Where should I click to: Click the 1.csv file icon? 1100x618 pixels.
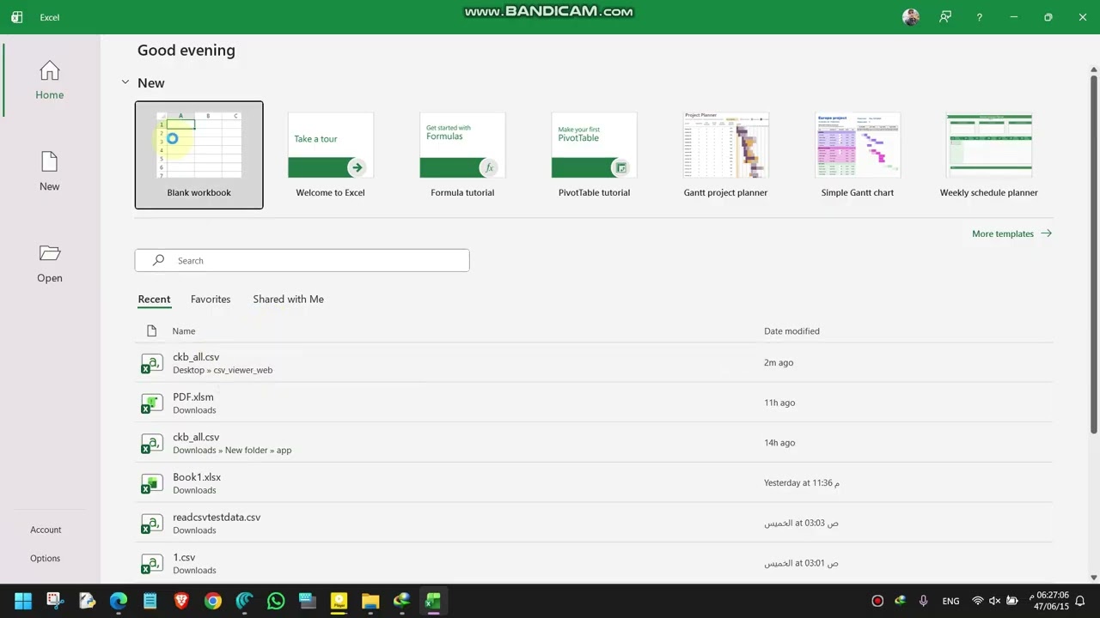click(x=151, y=564)
